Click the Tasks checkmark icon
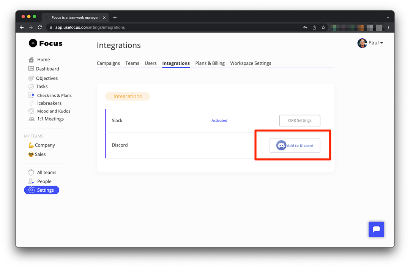Image resolution: width=410 pixels, height=268 pixels. (x=31, y=87)
